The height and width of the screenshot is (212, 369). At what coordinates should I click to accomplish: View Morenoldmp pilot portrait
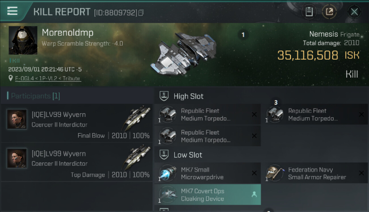(x=23, y=40)
